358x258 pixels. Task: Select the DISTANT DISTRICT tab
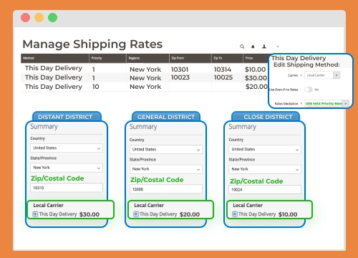[x=67, y=117]
